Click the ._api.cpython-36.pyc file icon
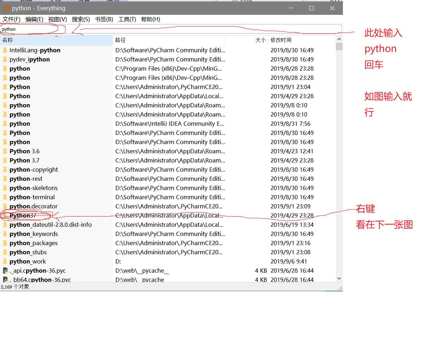Image resolution: width=423 pixels, height=344 pixels. (x=5, y=271)
